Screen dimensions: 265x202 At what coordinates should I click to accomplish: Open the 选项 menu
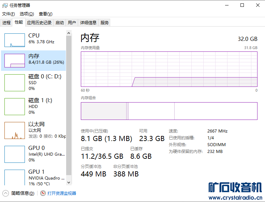(27, 14)
